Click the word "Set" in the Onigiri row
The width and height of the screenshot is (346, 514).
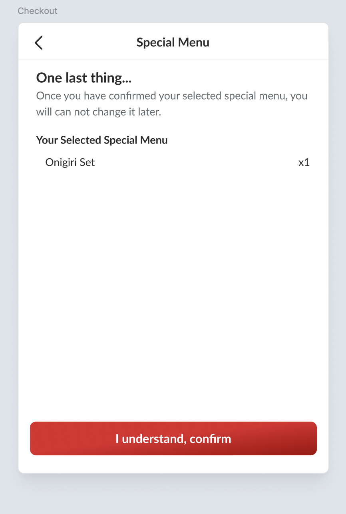(x=87, y=163)
